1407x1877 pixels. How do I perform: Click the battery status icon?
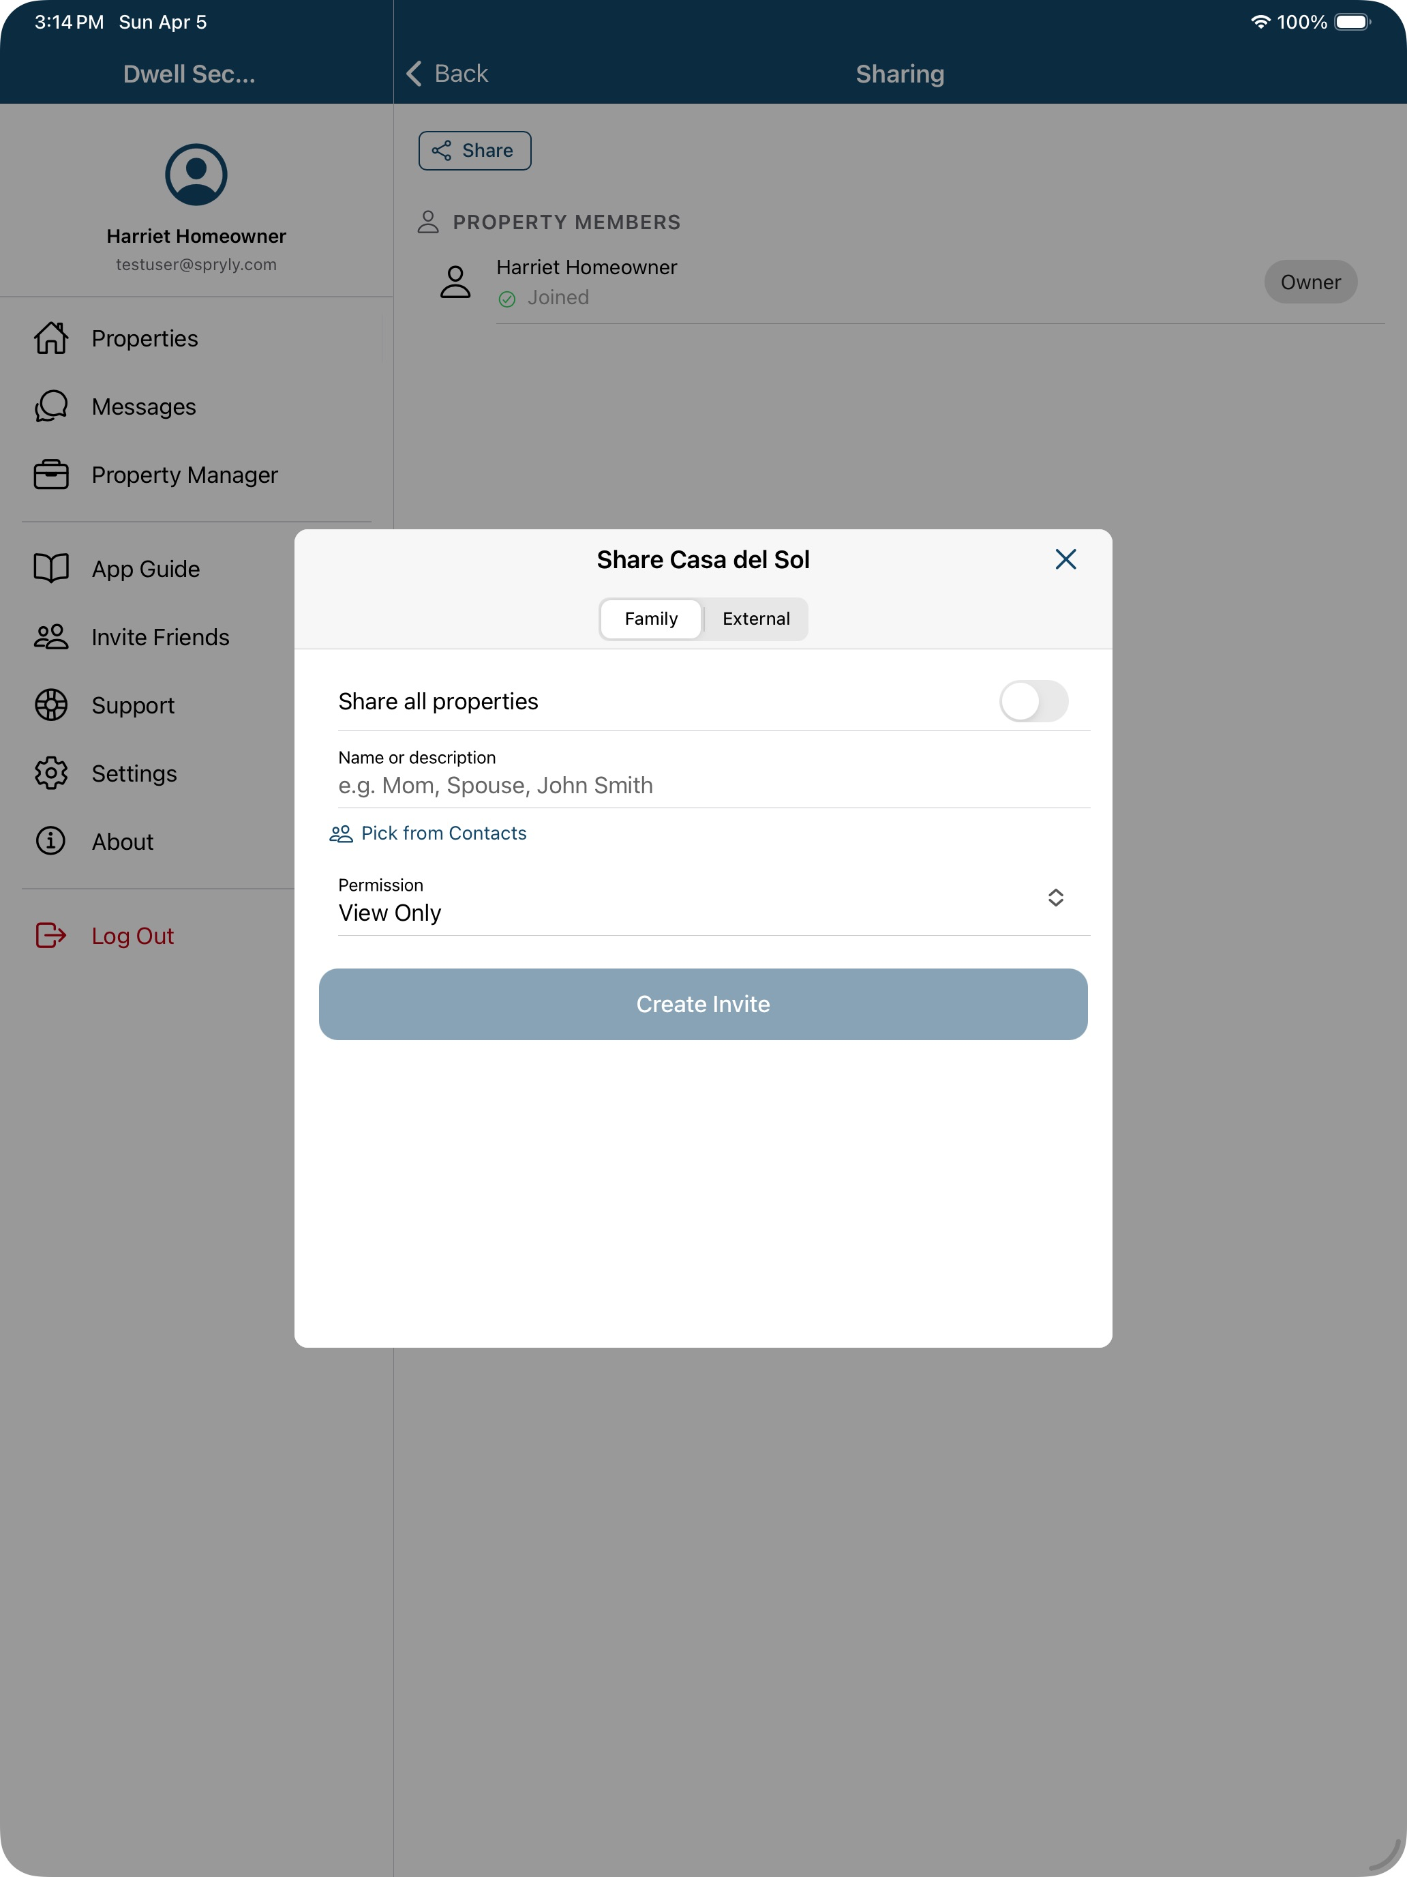(x=1352, y=22)
